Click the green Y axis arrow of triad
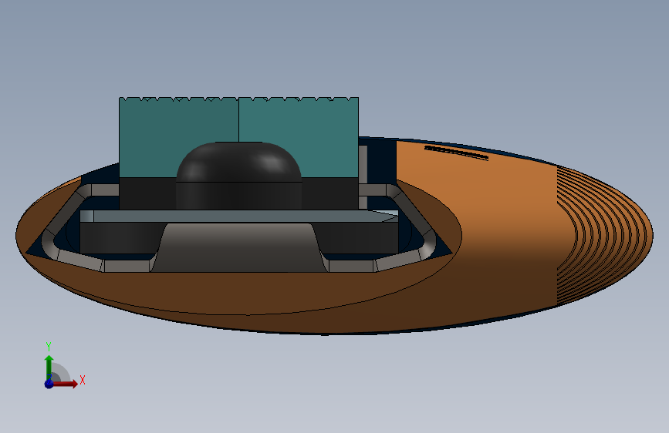The height and width of the screenshot is (433, 669). coord(49,368)
